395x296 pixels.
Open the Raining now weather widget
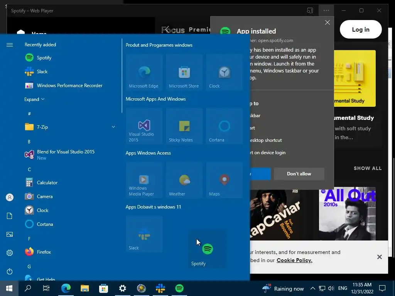(283, 288)
